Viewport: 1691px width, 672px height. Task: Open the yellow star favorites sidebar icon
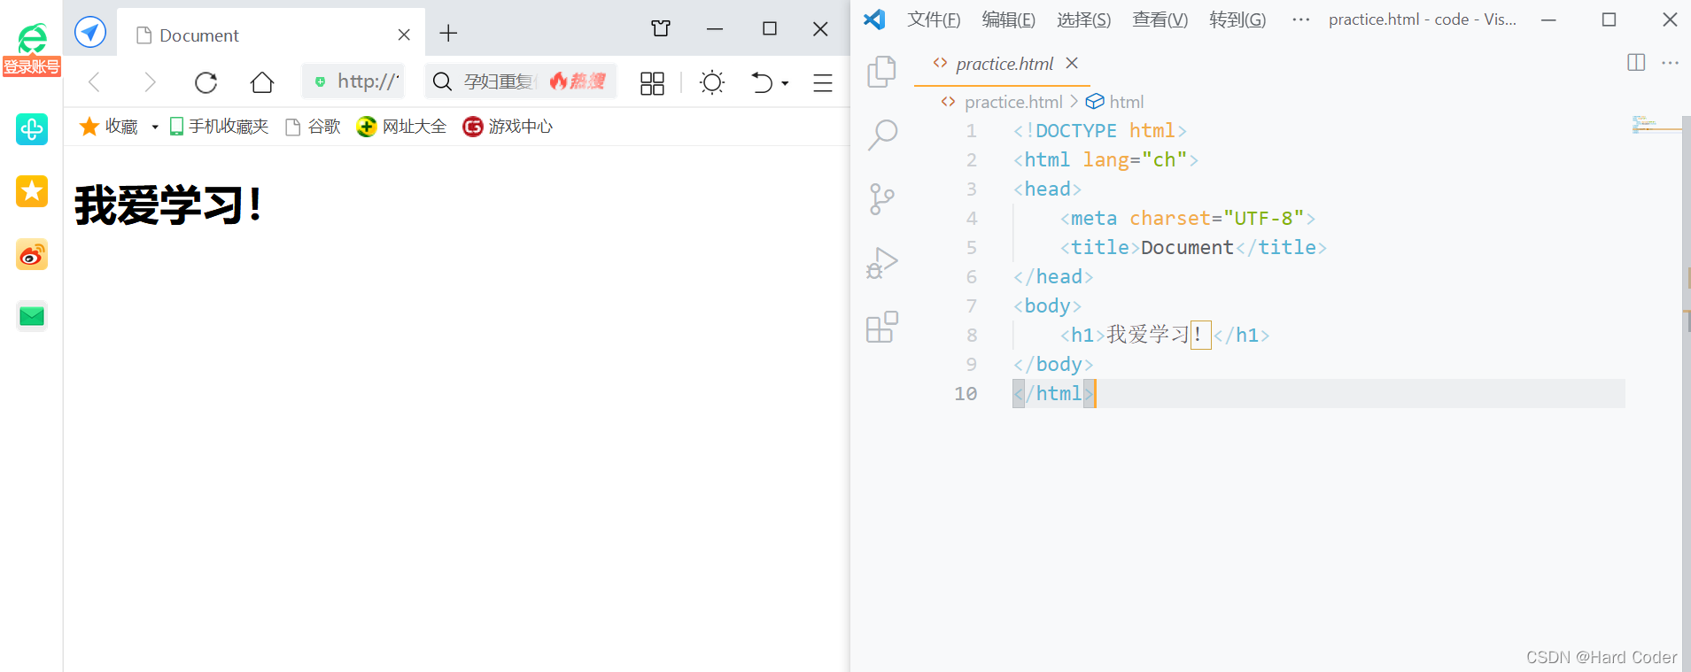pyautogui.click(x=32, y=191)
